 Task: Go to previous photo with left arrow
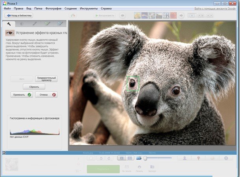coord(122,16)
